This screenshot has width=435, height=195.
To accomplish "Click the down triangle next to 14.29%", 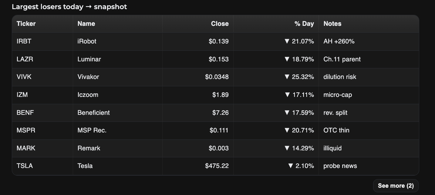I will (287, 148).
